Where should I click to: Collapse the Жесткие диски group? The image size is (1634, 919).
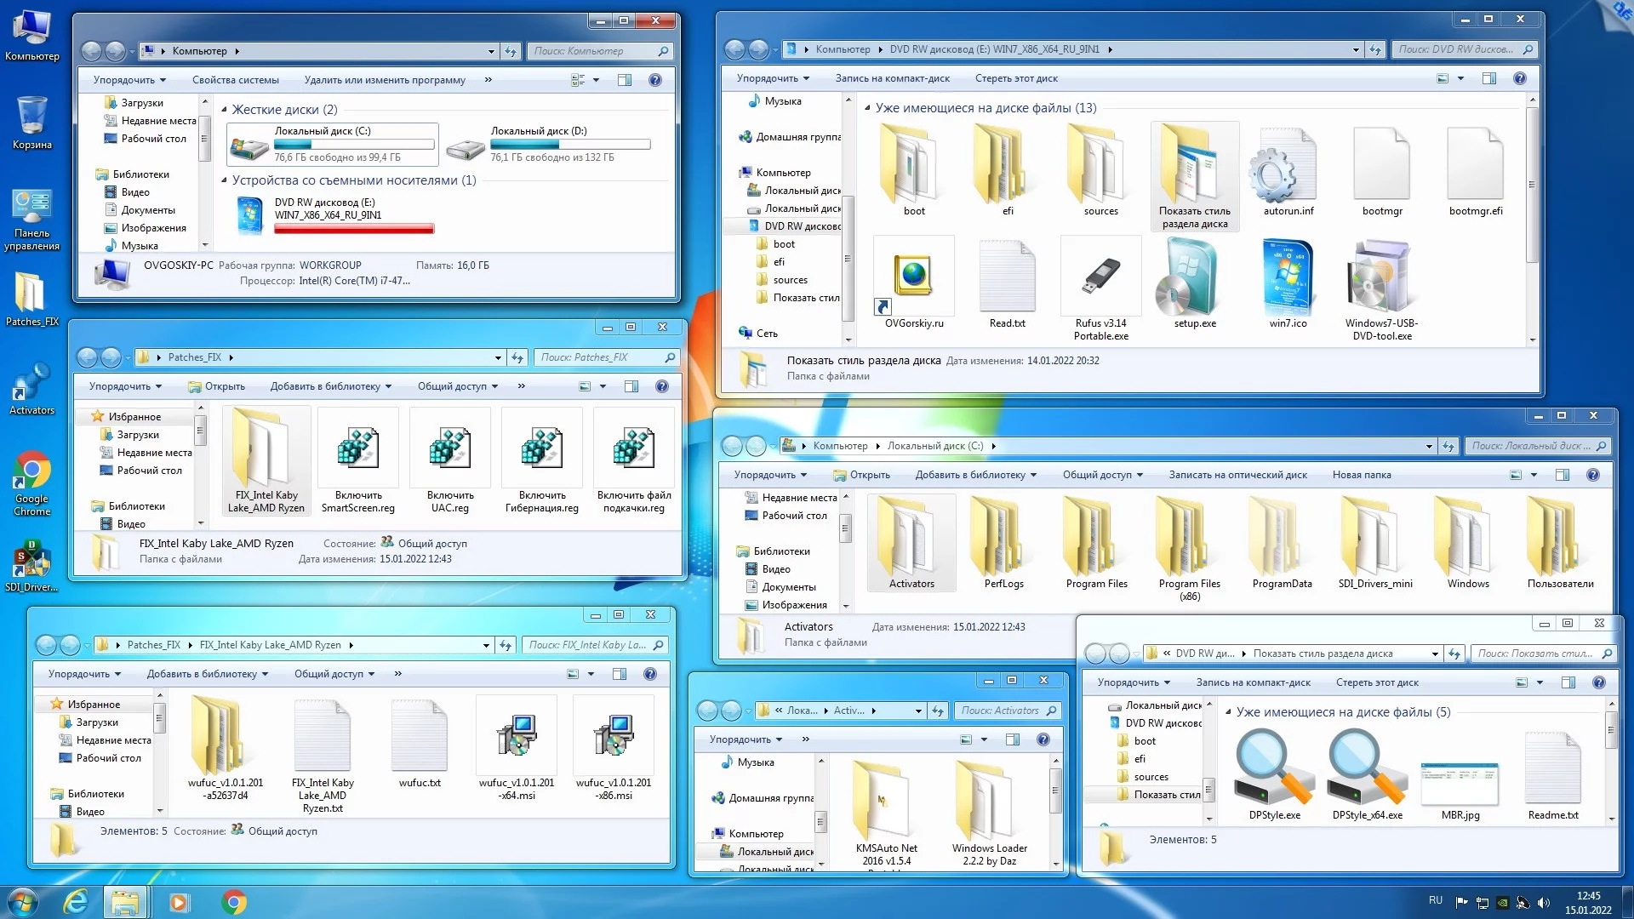coord(225,110)
